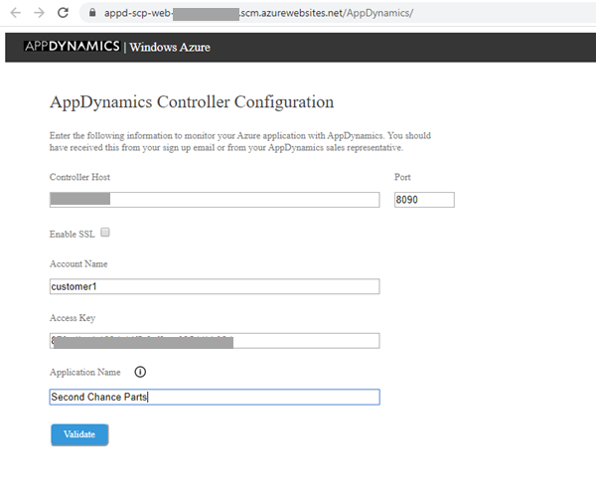
Task: Click the browser forward arrow
Action: [x=38, y=13]
